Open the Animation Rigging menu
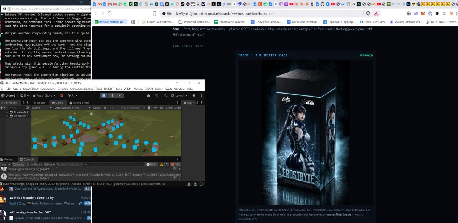 (x=81, y=89)
